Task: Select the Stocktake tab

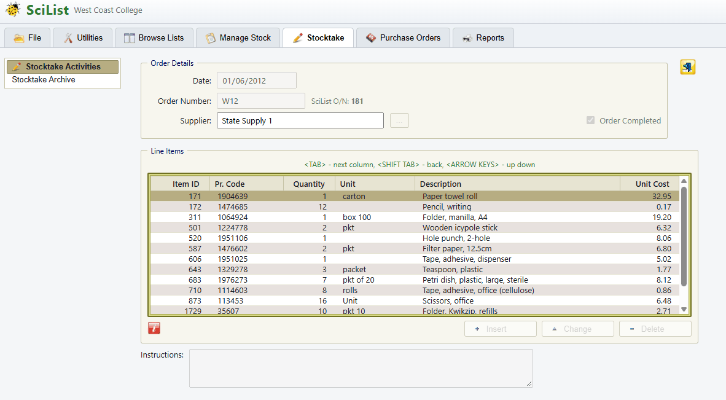Action: (319, 38)
